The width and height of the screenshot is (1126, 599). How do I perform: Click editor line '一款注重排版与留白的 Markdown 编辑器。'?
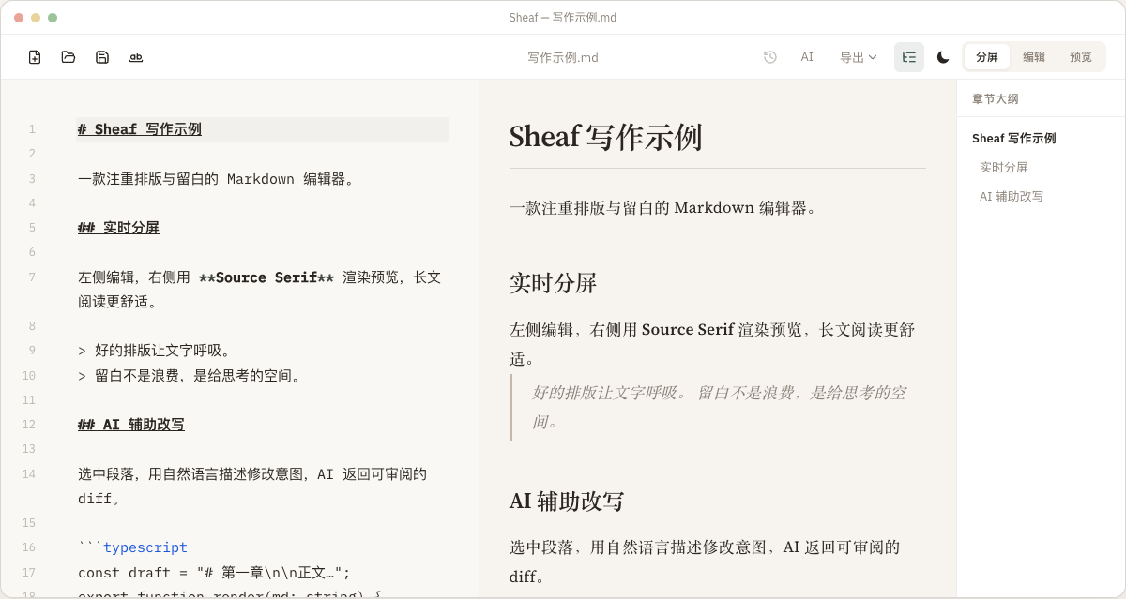pos(218,179)
